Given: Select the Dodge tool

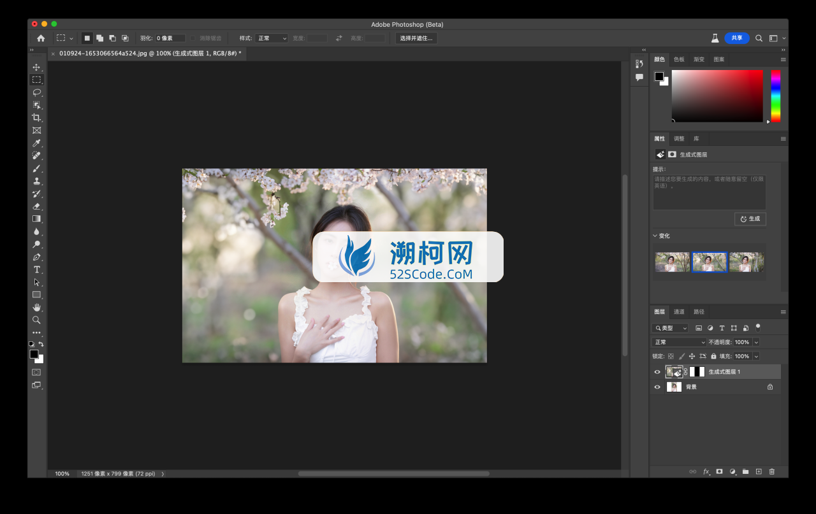Looking at the screenshot, I should (x=36, y=244).
